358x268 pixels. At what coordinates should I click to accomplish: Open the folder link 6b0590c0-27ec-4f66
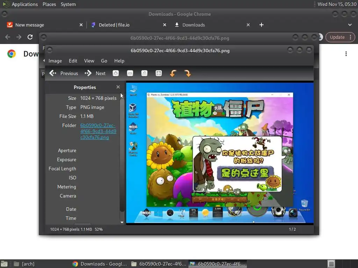tap(98, 131)
